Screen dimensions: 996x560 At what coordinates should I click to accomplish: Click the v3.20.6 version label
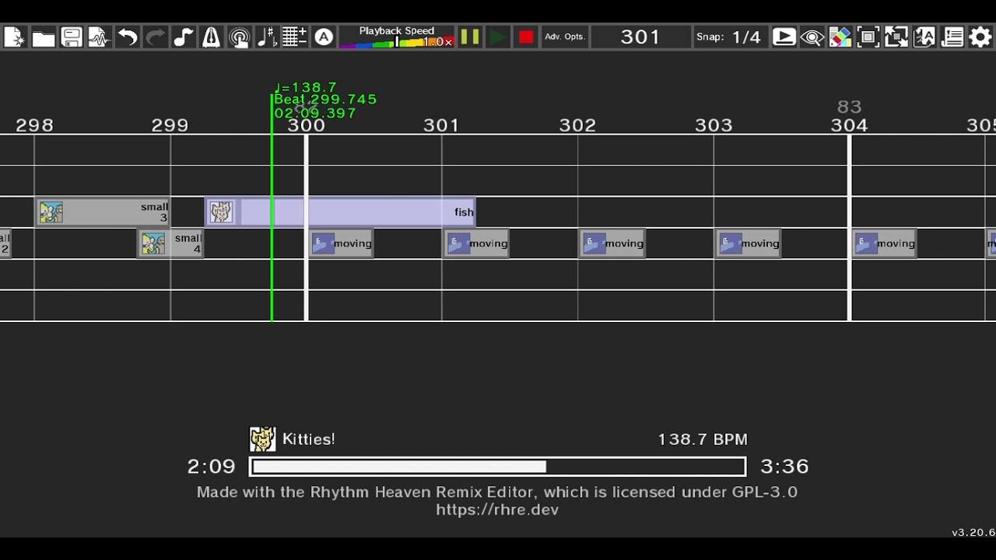[973, 533]
